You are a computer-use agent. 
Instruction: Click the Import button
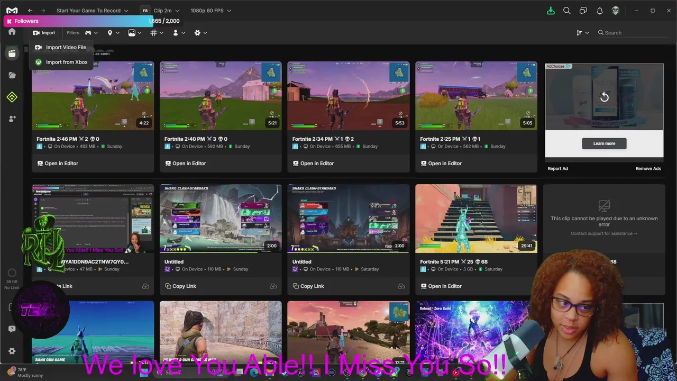[x=44, y=33]
